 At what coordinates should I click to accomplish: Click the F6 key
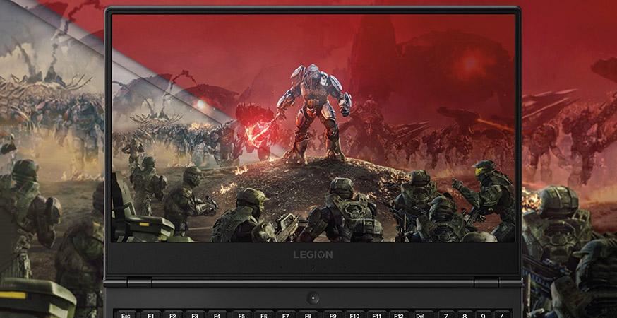[x=264, y=315]
